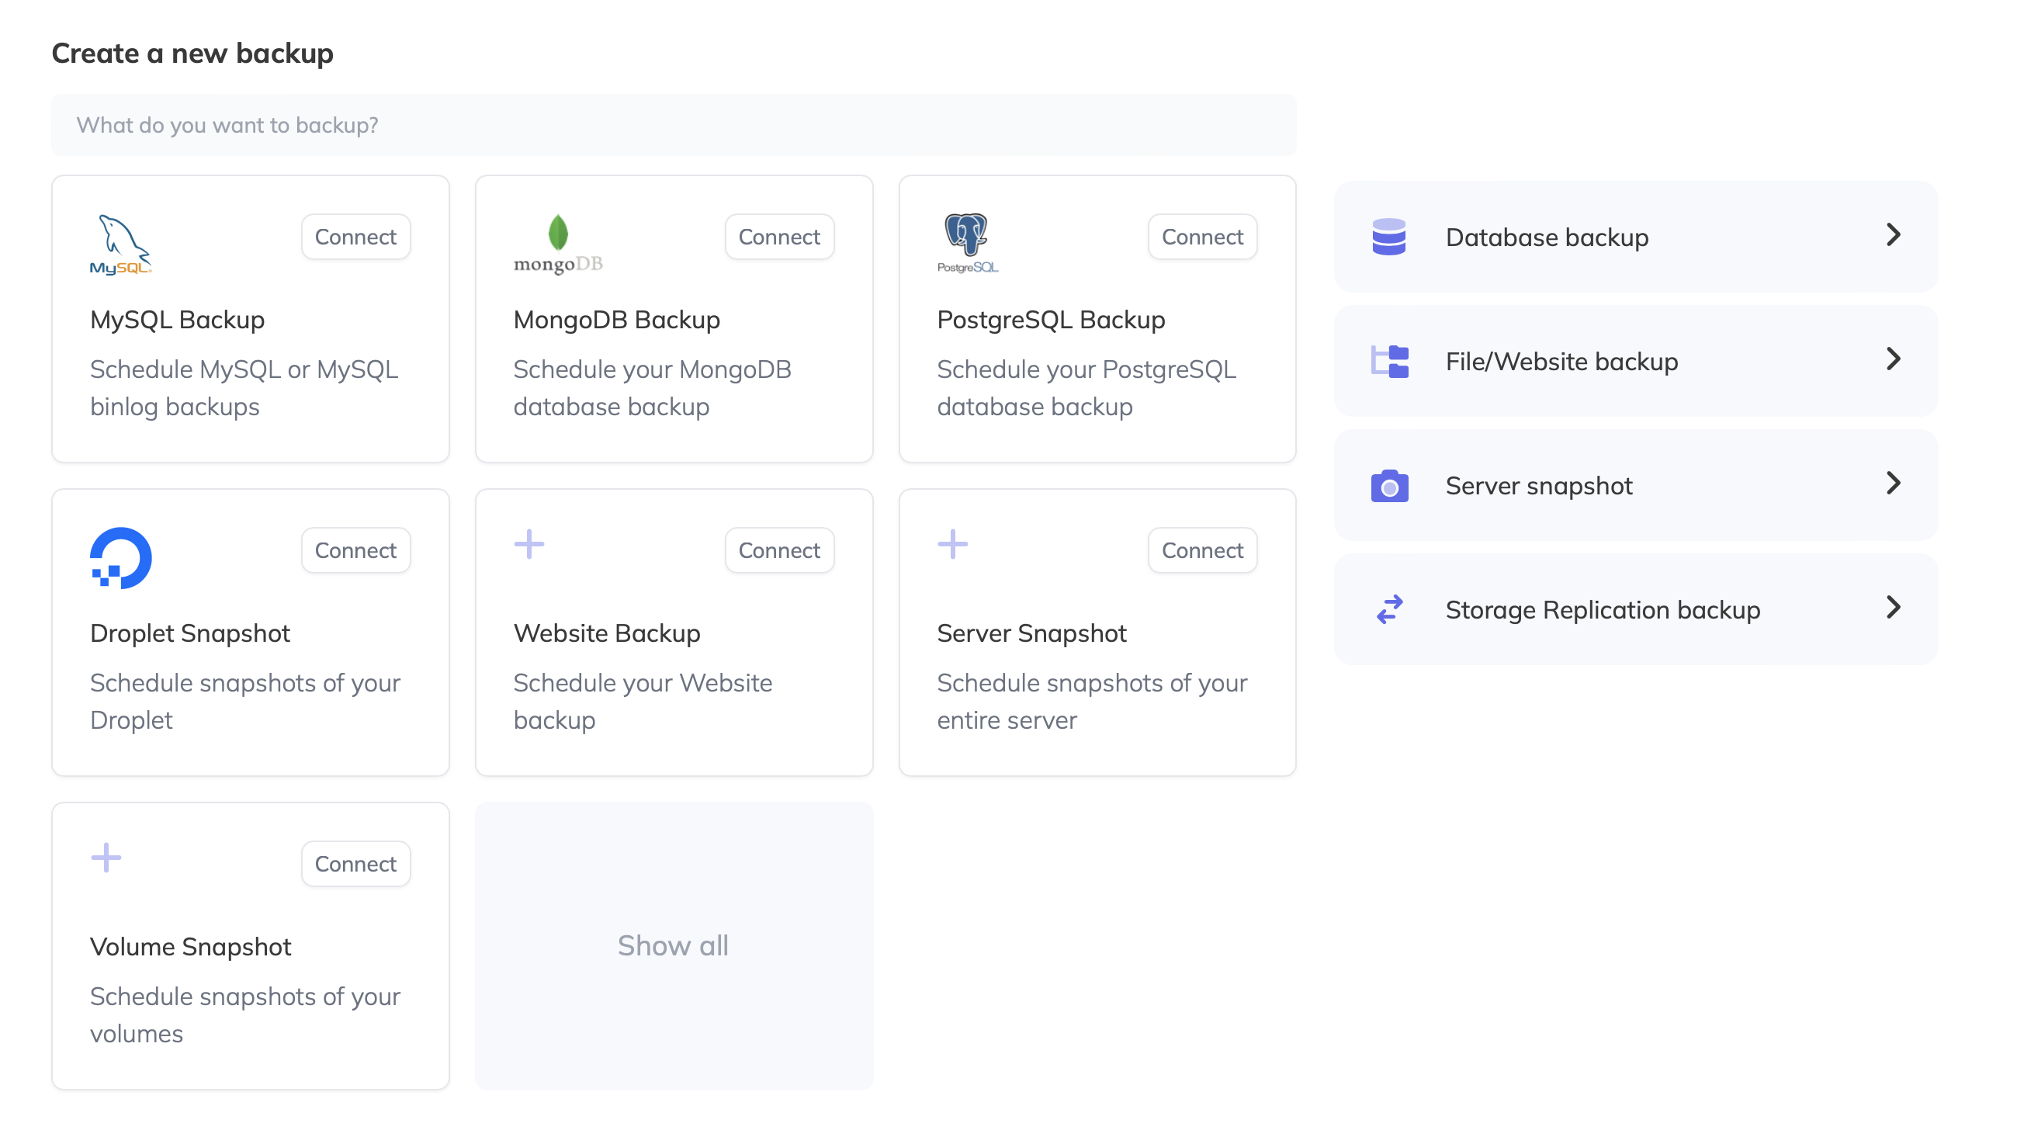Click the plus icon on Volume Snapshot card

click(106, 857)
